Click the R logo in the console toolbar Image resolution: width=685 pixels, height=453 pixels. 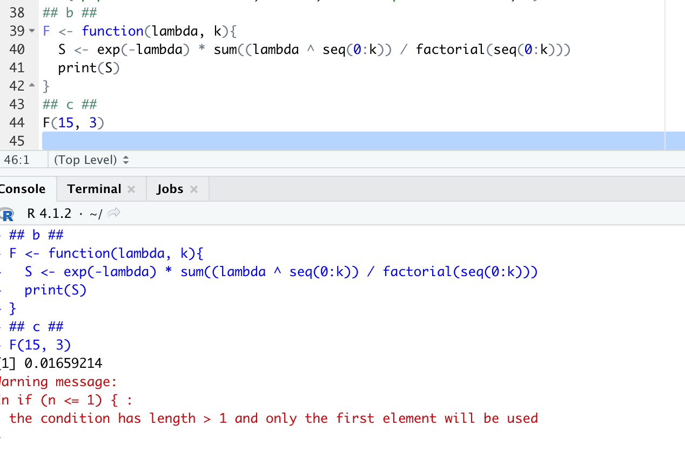point(6,214)
